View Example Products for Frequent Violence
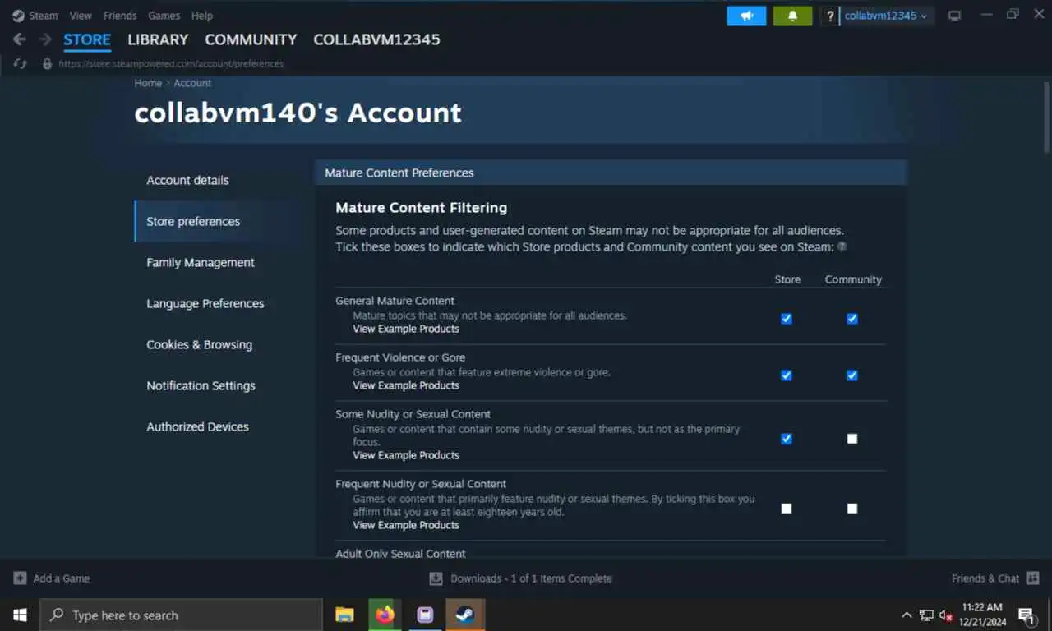Viewport: 1052px width, 631px height. coord(406,385)
